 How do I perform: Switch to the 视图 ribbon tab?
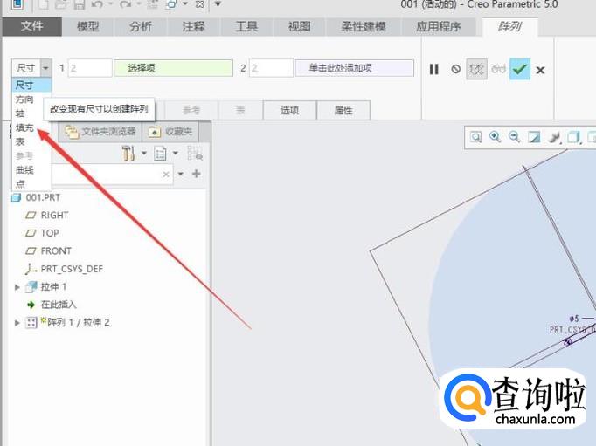click(299, 26)
